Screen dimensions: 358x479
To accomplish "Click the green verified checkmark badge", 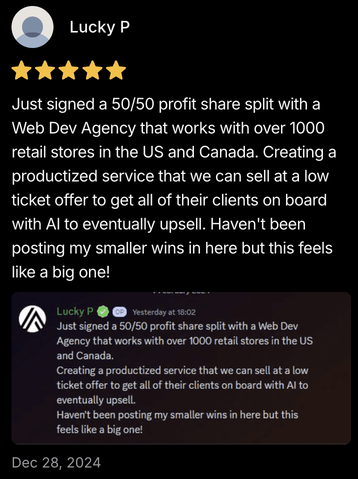I will (x=103, y=311).
